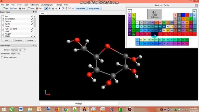Image resolution: width=199 pixels, height=112 pixels.
Task: Select the Navigate star tool
Action: coord(49,8)
